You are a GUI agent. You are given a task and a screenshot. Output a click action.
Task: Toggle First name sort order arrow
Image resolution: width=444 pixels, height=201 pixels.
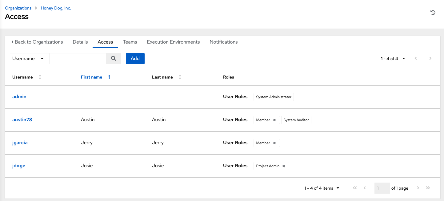click(109, 77)
